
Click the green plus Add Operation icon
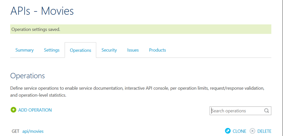click(13, 110)
